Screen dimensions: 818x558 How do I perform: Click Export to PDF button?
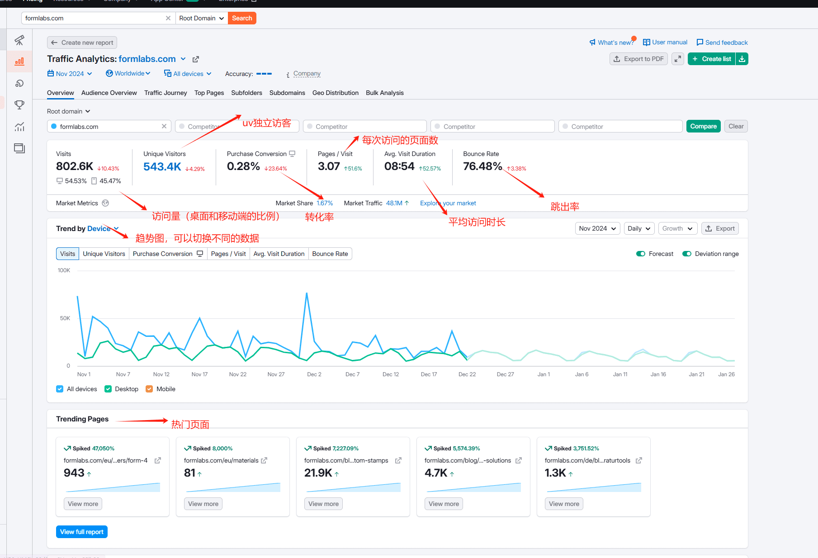tap(638, 59)
